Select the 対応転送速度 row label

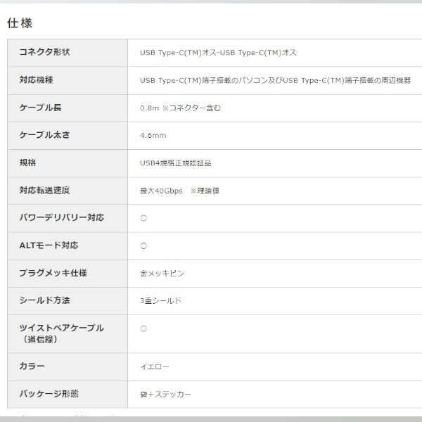[x=45, y=190]
